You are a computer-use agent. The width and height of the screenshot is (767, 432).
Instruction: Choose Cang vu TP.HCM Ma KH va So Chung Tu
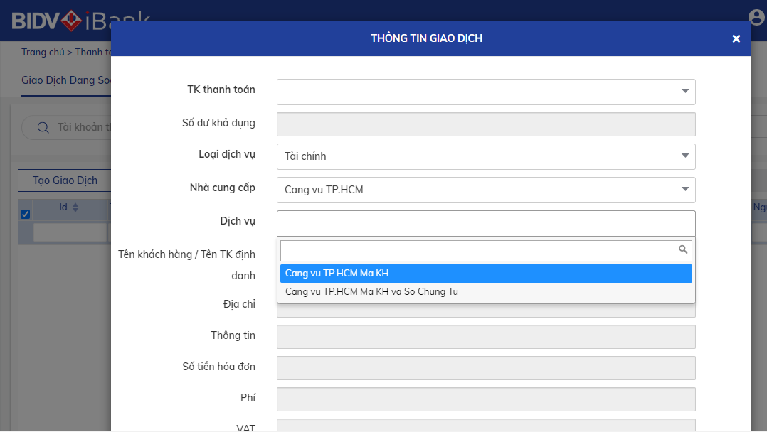pyautogui.click(x=485, y=292)
